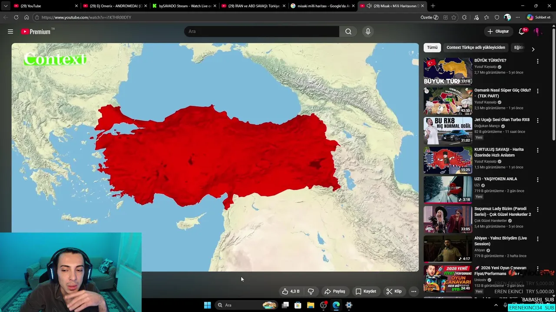Open Settings gear on the taskbar
This screenshot has height=312, width=556.
pyautogui.click(x=349, y=305)
